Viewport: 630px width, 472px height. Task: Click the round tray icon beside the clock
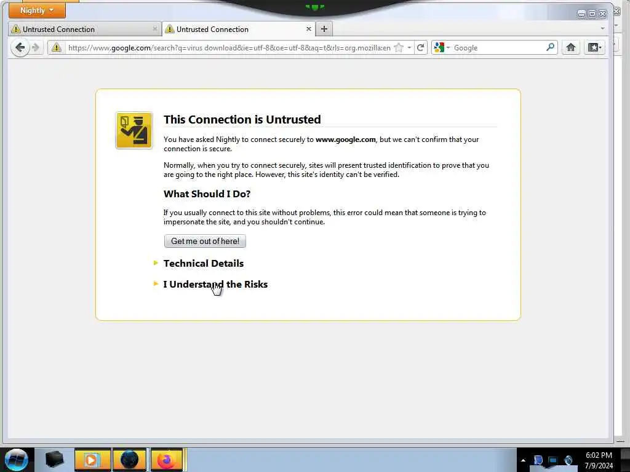(x=568, y=460)
